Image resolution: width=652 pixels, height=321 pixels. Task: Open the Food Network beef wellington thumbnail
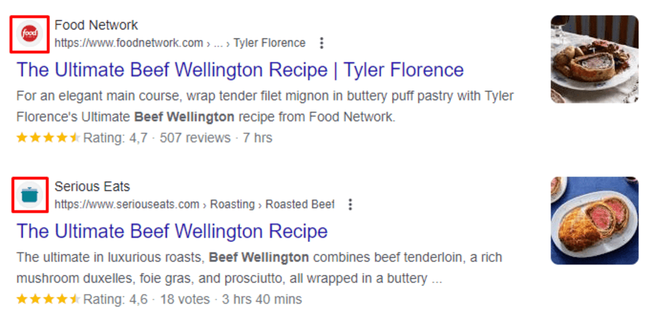tap(594, 59)
